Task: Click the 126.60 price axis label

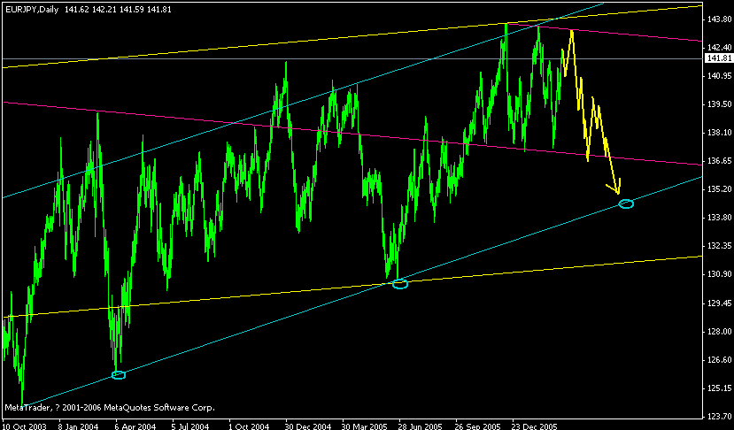Action: tap(720, 360)
